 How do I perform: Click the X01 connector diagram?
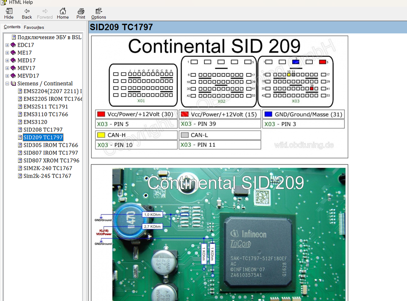[143, 85]
